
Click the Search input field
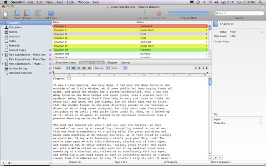(239, 13)
